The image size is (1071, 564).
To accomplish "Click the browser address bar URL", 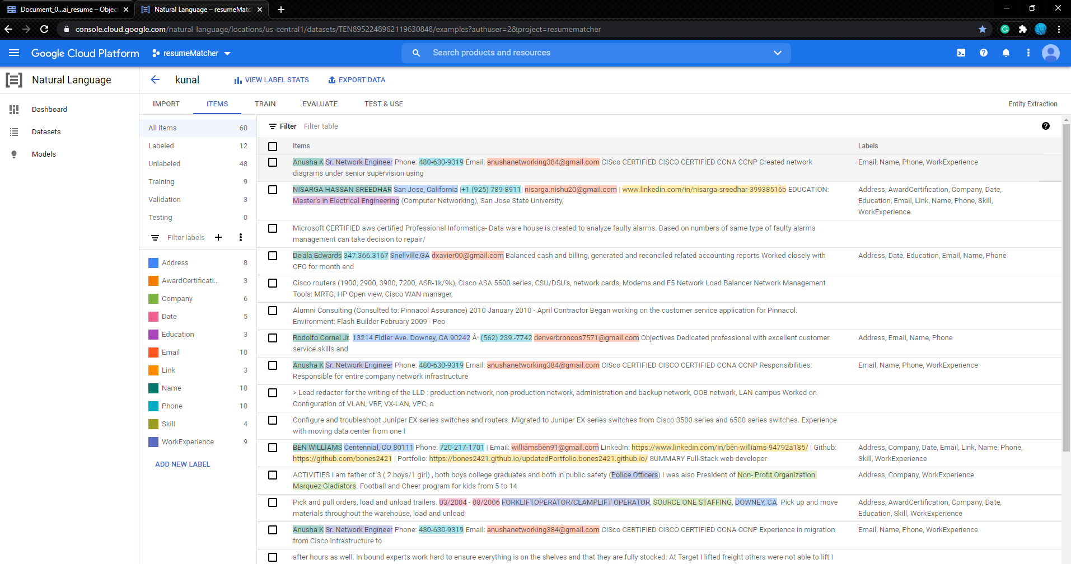I will [338, 29].
